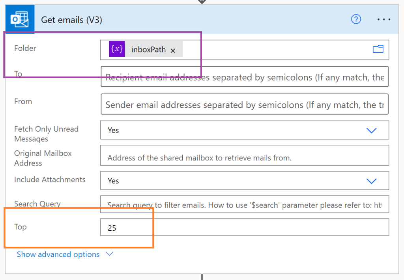
Task: Expand the Fetch Only Unread Messages dropdown
Action: pyautogui.click(x=371, y=131)
